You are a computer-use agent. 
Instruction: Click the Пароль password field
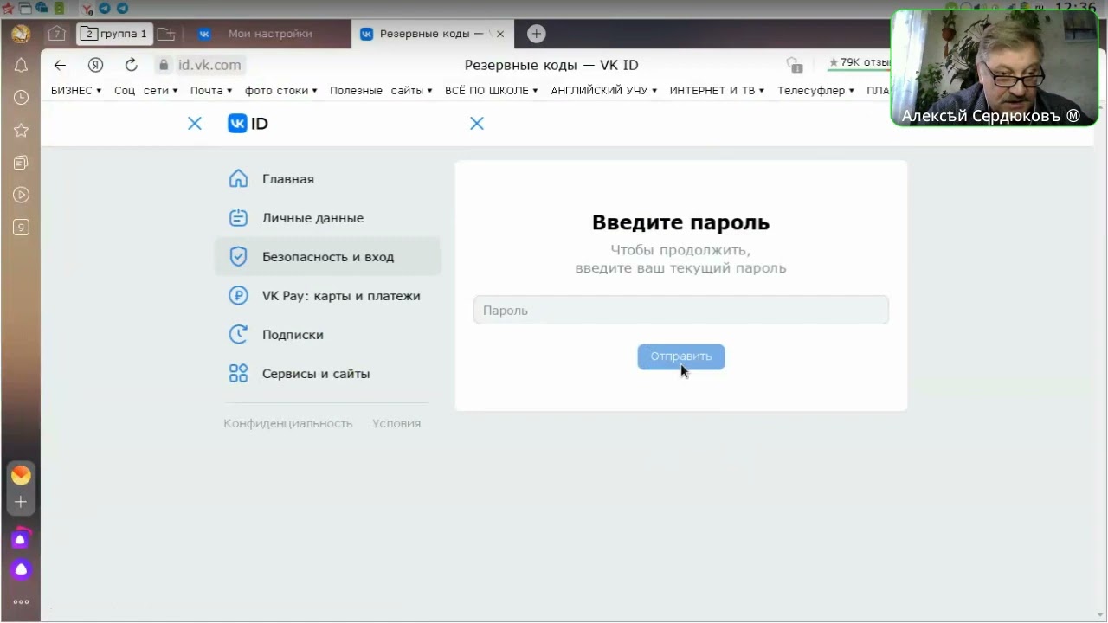coord(681,310)
